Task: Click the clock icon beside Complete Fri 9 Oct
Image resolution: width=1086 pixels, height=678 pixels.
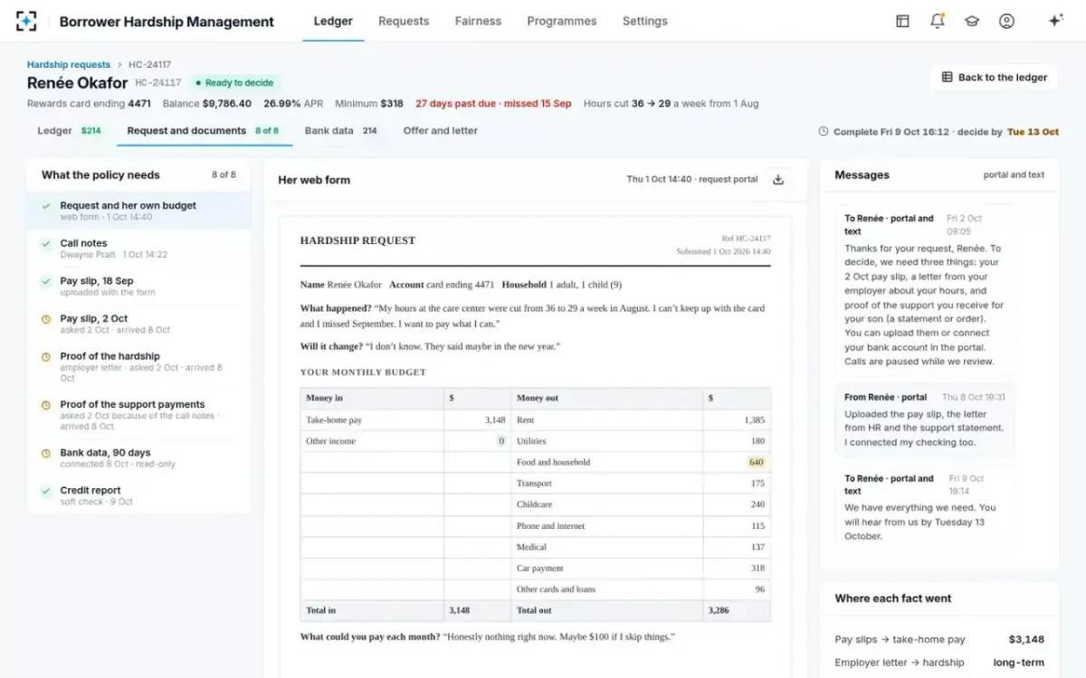Action: pos(823,131)
